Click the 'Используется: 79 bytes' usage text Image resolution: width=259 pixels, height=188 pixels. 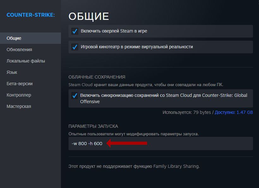187,112
